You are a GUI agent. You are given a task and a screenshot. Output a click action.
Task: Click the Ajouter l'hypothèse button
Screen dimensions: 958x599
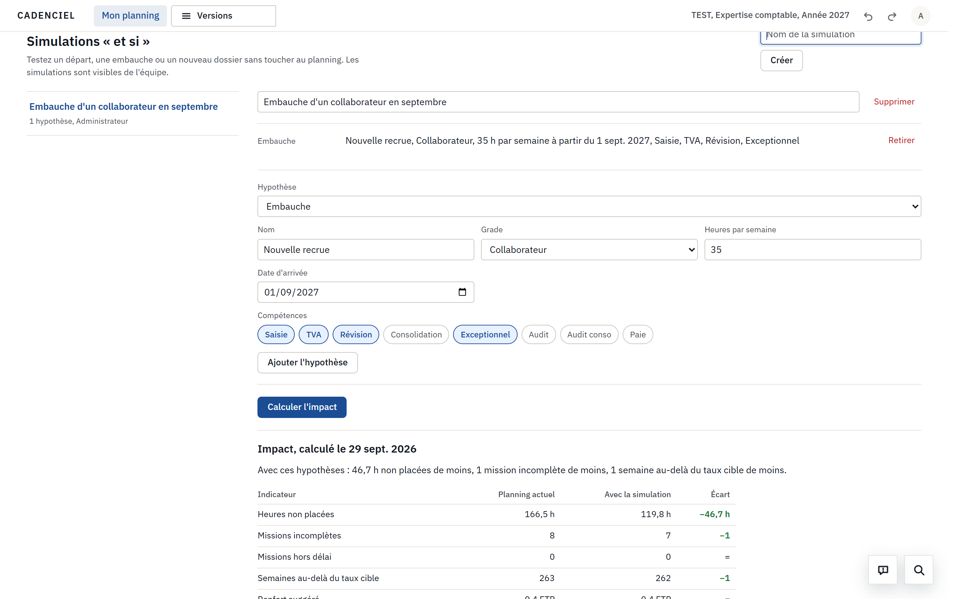tap(308, 362)
